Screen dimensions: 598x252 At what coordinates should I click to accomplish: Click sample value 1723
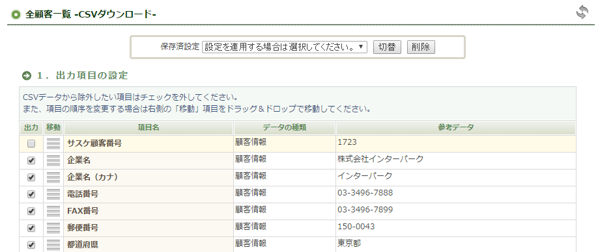pyautogui.click(x=347, y=142)
